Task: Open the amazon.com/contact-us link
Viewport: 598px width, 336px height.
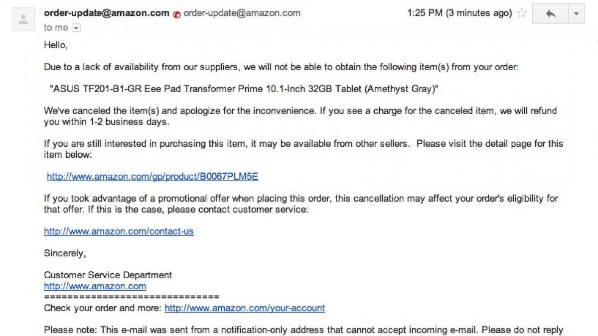Action: coord(119,231)
